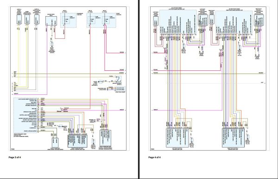The width and height of the screenshot is (278, 179).
Task: Open the wiring diagram labeled Page 2 of 4
Action: pyautogui.click(x=68, y=79)
